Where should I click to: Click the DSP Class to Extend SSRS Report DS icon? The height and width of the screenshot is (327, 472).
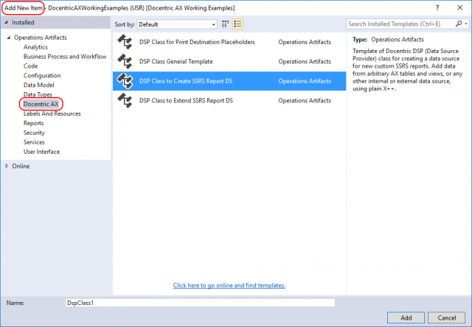coord(125,101)
